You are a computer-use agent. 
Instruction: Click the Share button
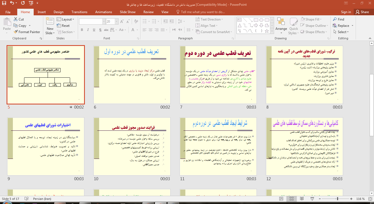pyautogui.click(x=362, y=12)
